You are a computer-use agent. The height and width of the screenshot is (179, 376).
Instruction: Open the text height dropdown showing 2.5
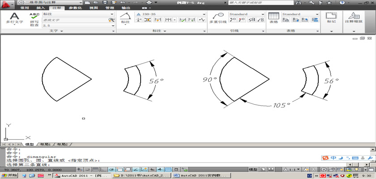click(78, 26)
